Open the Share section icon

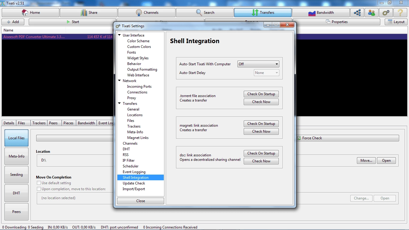click(84, 13)
